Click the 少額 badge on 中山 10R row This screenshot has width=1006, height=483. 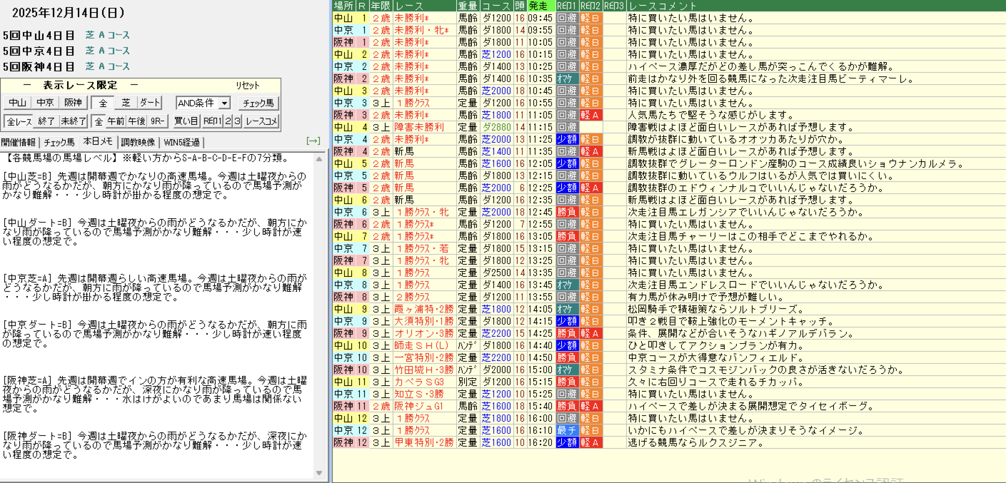(567, 346)
